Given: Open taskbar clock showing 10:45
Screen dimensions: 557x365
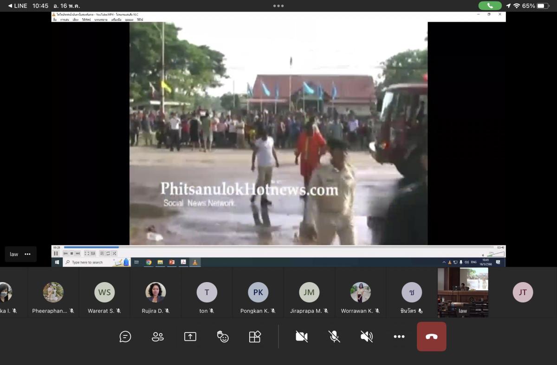Looking at the screenshot, I should click(x=486, y=262).
